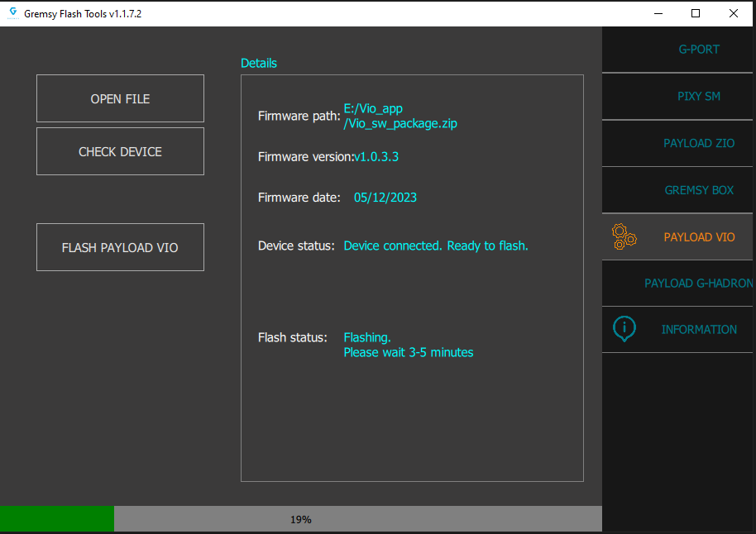The height and width of the screenshot is (534, 756).
Task: Click the Vio_sw_package.zip firmware path text
Action: (400, 124)
